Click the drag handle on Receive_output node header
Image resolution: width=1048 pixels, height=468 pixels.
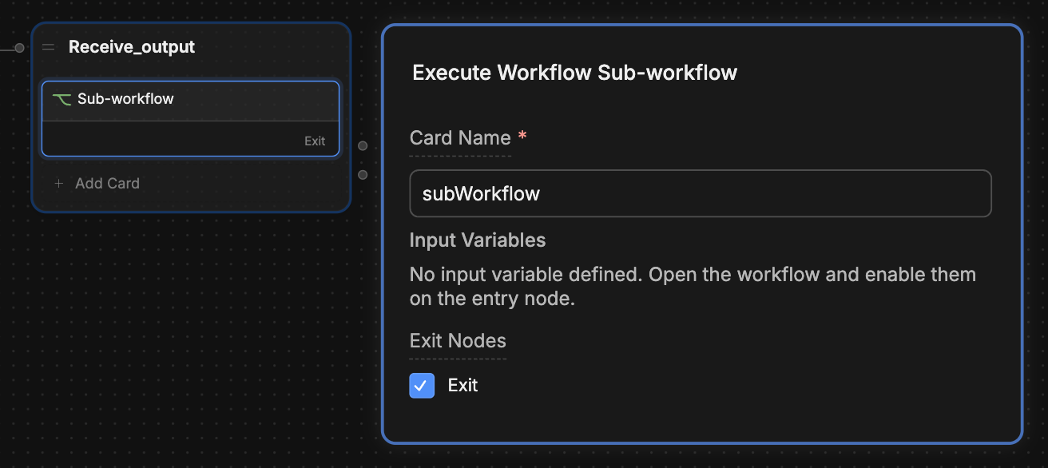coord(48,46)
